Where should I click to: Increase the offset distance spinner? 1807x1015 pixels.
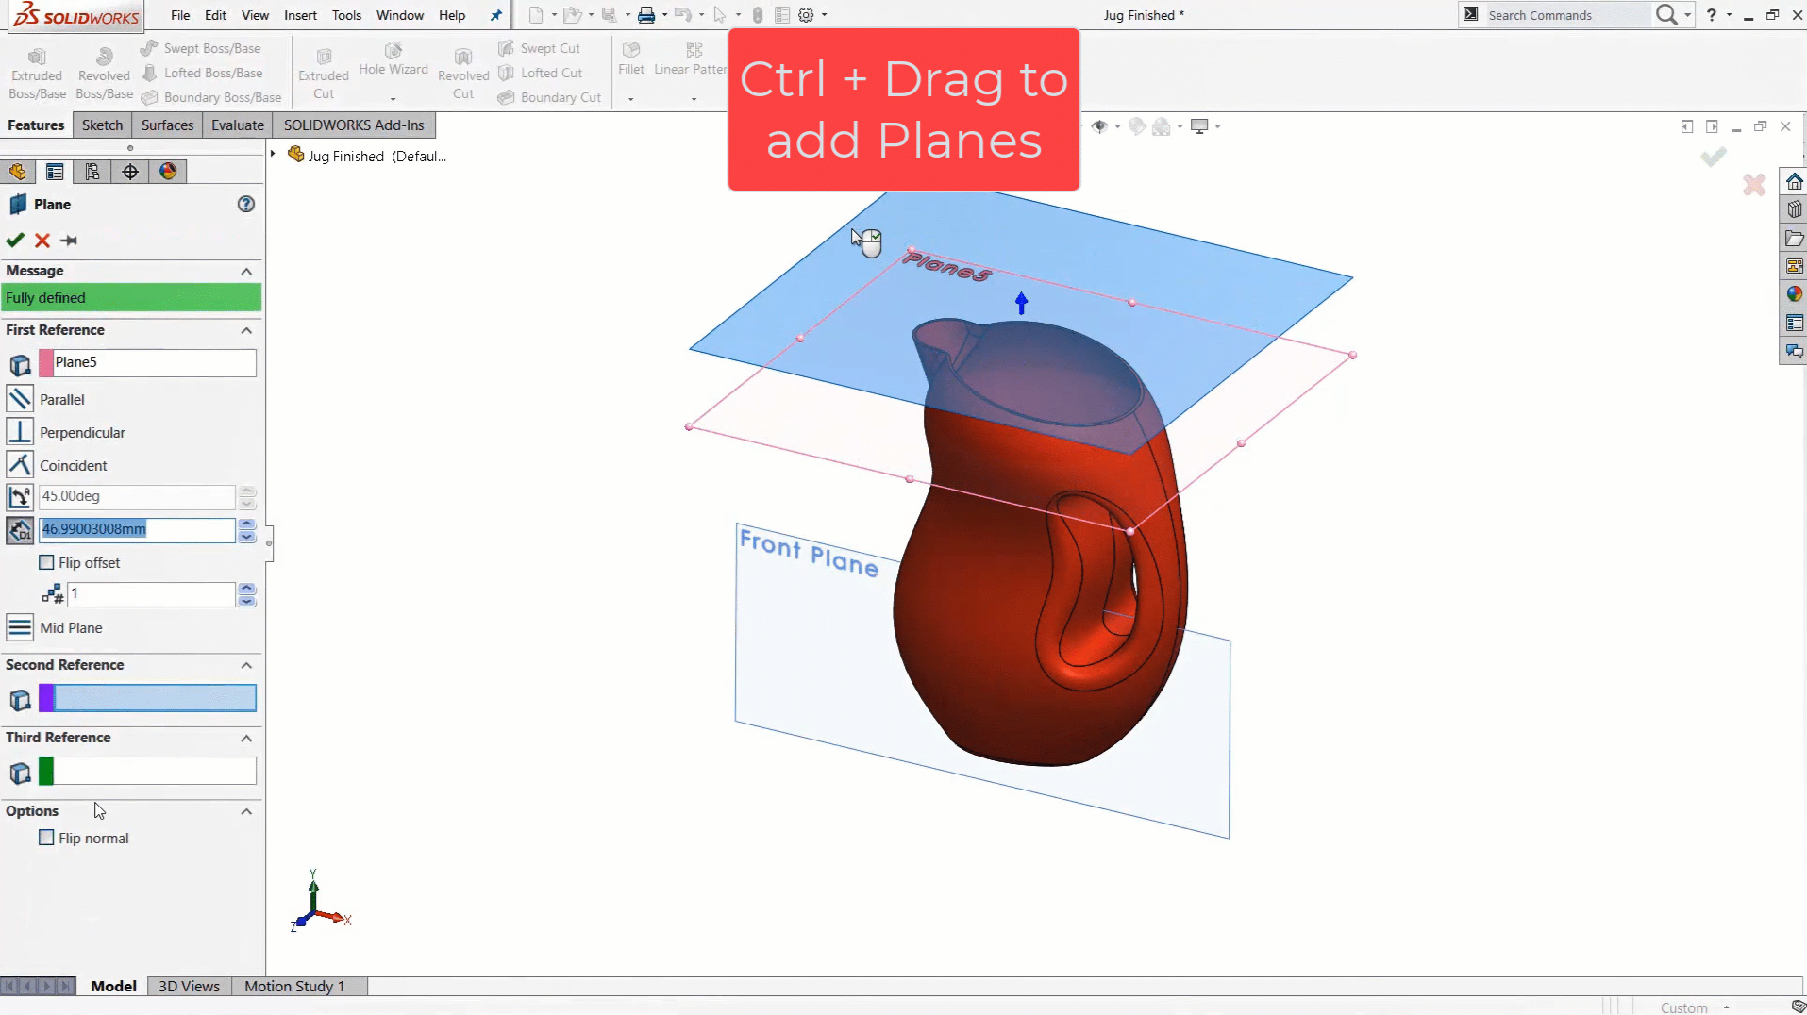pos(247,524)
